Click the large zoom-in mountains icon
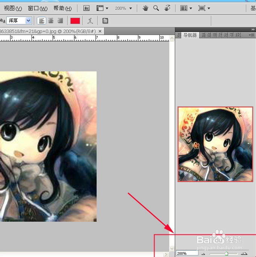 tap(244, 253)
